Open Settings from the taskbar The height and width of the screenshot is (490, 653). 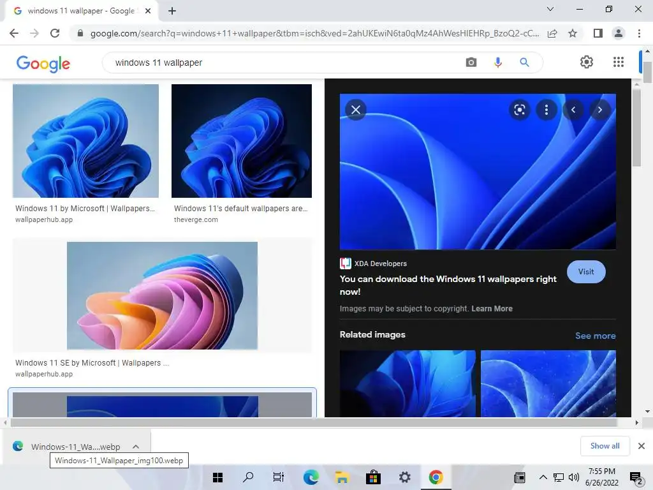(x=404, y=477)
